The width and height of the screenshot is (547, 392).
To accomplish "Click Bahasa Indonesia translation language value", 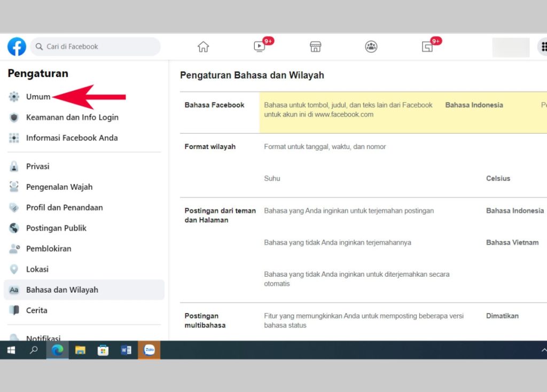I will pos(515,210).
